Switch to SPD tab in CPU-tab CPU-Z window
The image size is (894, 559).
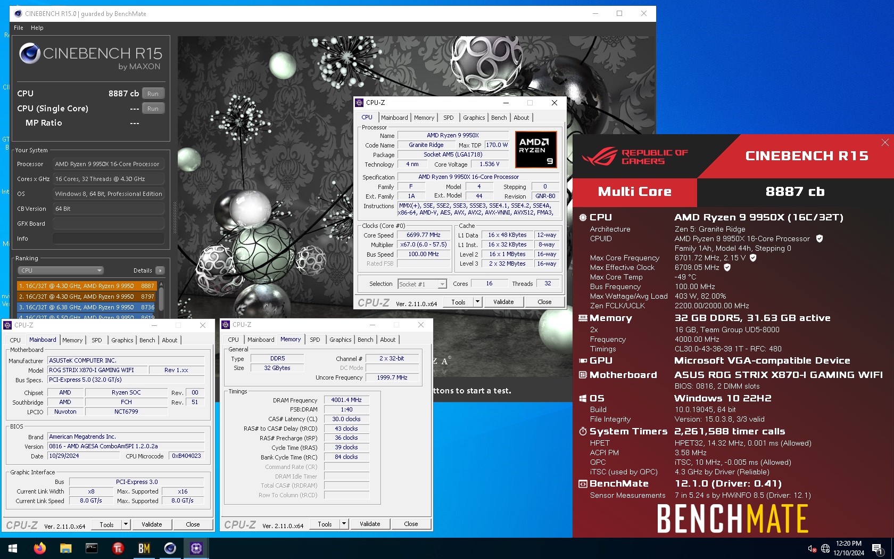[449, 118]
